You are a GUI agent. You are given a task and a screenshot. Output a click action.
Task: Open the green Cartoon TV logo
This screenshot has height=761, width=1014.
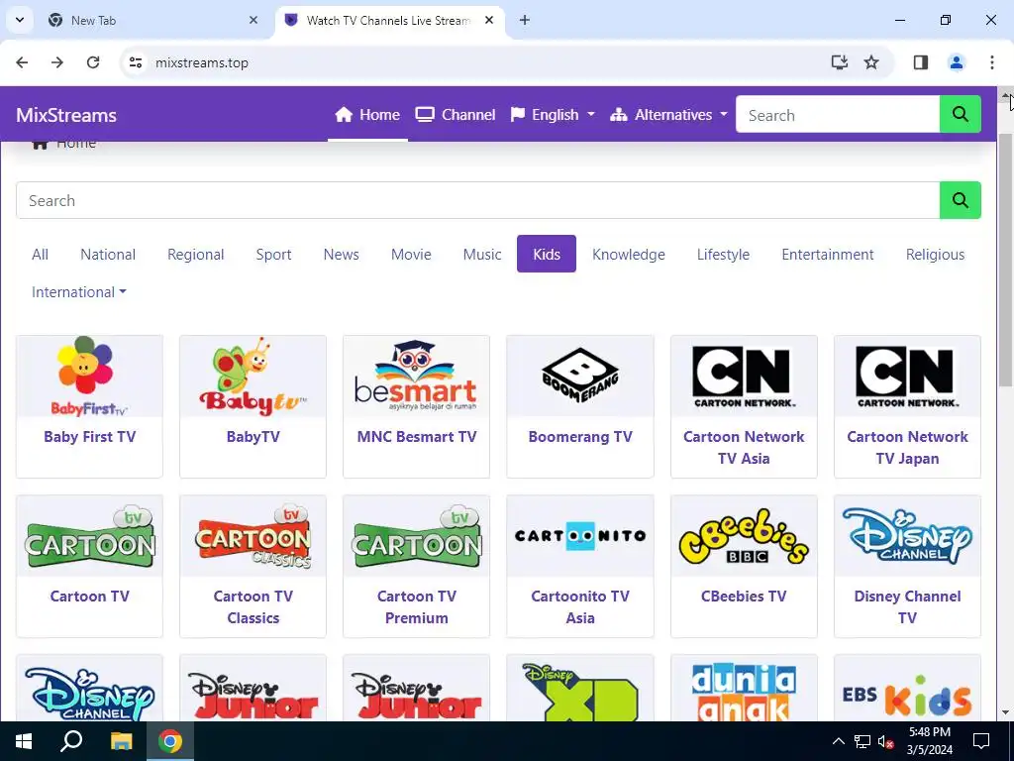click(x=89, y=536)
